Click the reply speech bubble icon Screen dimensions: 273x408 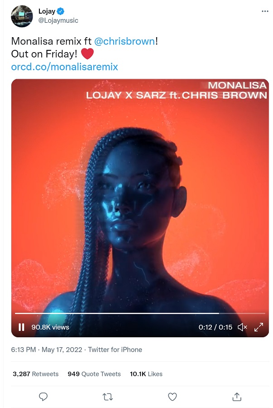[43, 397]
